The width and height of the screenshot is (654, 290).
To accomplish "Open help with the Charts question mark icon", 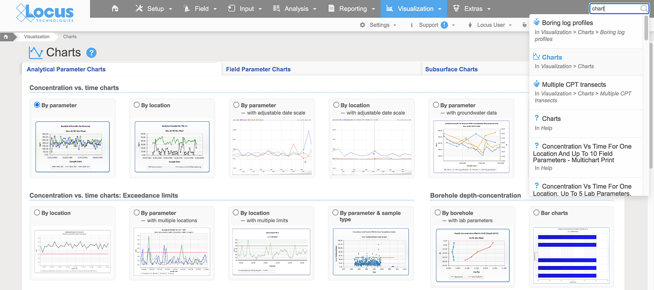I will (92, 53).
